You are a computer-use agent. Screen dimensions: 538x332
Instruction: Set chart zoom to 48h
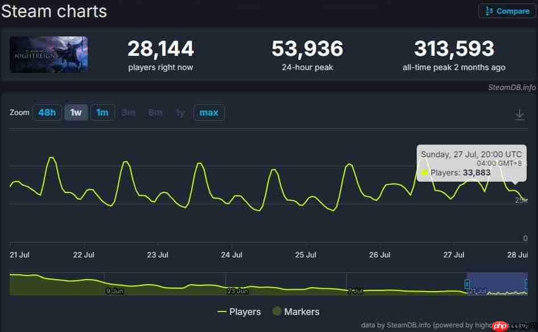pyautogui.click(x=47, y=112)
